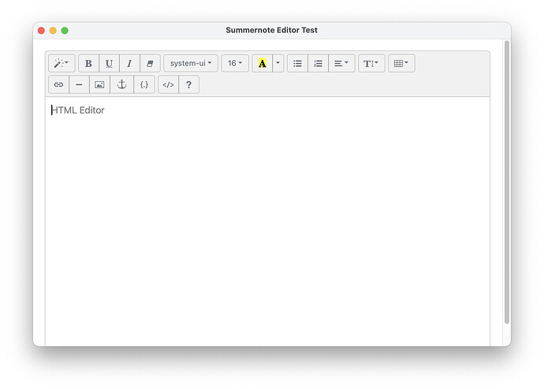544x389 pixels.
Task: Minimize the window with the yellow button
Action: 53,31
